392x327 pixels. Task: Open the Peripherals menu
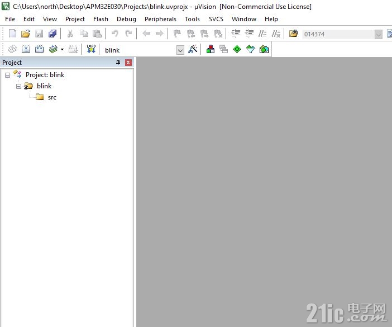click(160, 19)
